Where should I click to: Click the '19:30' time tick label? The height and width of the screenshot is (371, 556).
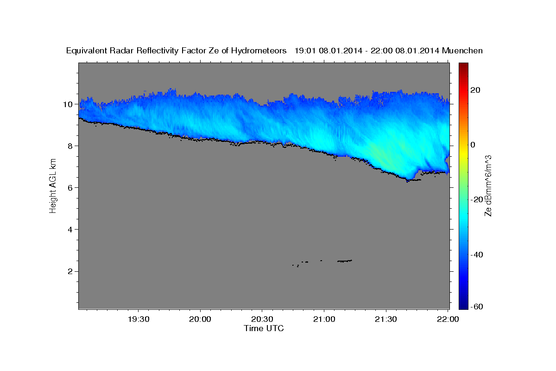139,319
